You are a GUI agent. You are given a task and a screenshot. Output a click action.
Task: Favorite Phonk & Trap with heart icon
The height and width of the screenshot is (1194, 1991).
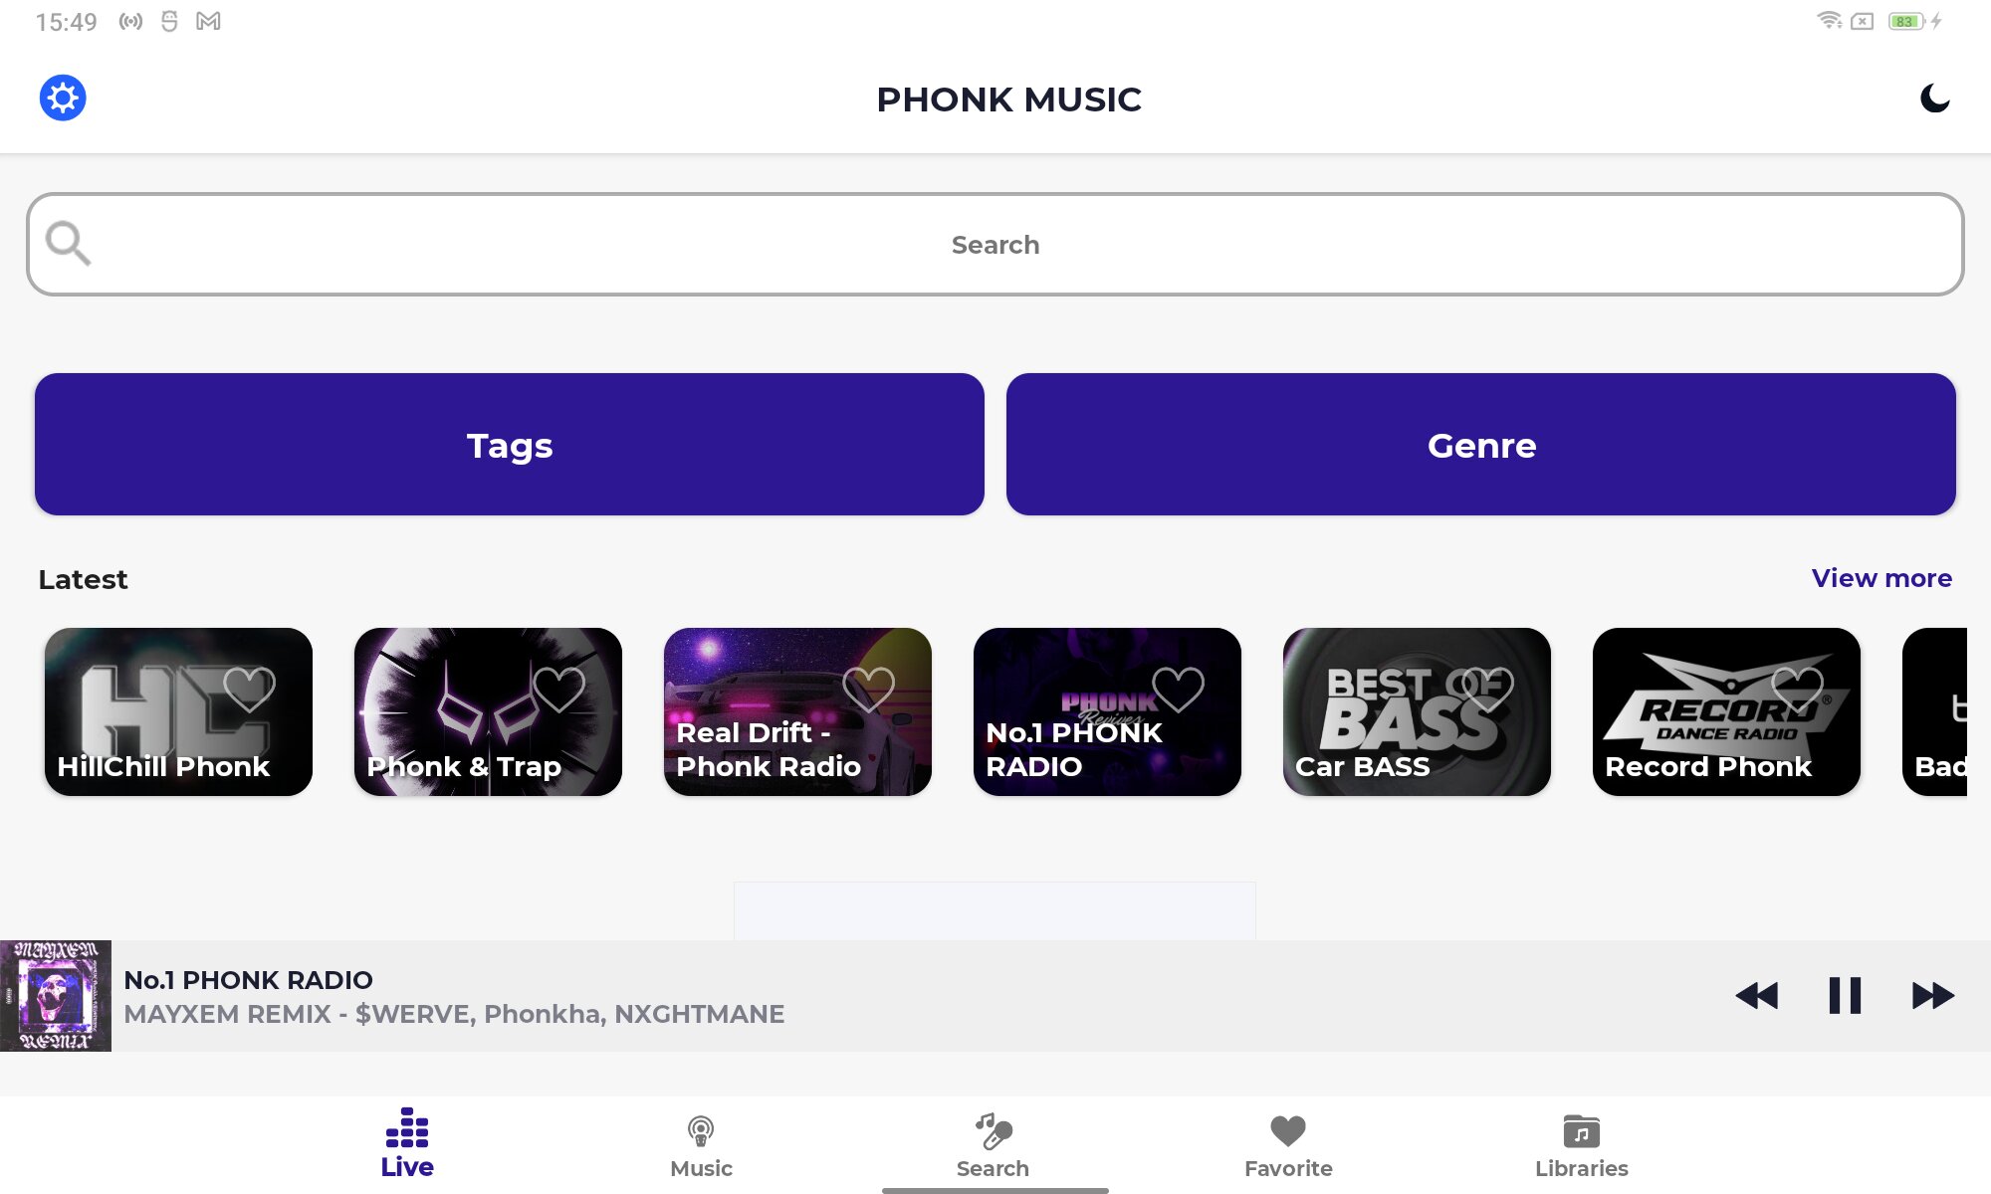558,688
